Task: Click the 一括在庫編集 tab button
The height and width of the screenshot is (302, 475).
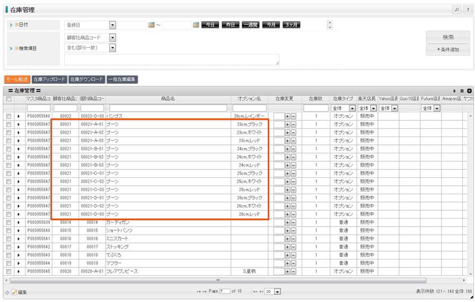Action: (x=122, y=79)
